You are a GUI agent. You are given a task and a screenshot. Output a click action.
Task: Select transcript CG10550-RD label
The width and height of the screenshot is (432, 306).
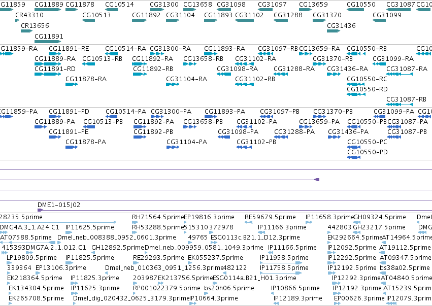click(367, 89)
